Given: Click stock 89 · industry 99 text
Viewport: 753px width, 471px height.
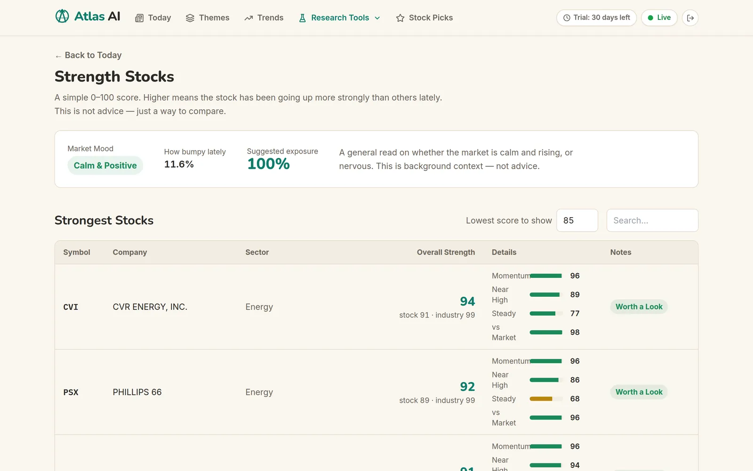Looking at the screenshot, I should [437, 400].
